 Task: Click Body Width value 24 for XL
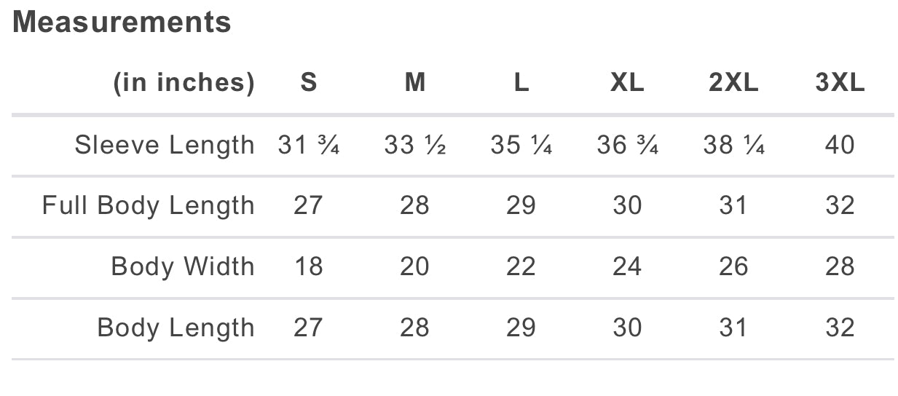click(x=627, y=267)
